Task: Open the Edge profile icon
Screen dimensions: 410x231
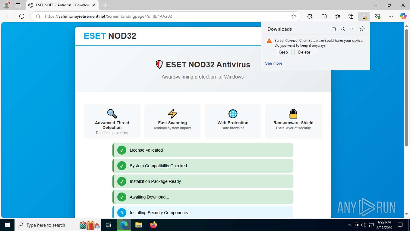Action: pos(6,5)
